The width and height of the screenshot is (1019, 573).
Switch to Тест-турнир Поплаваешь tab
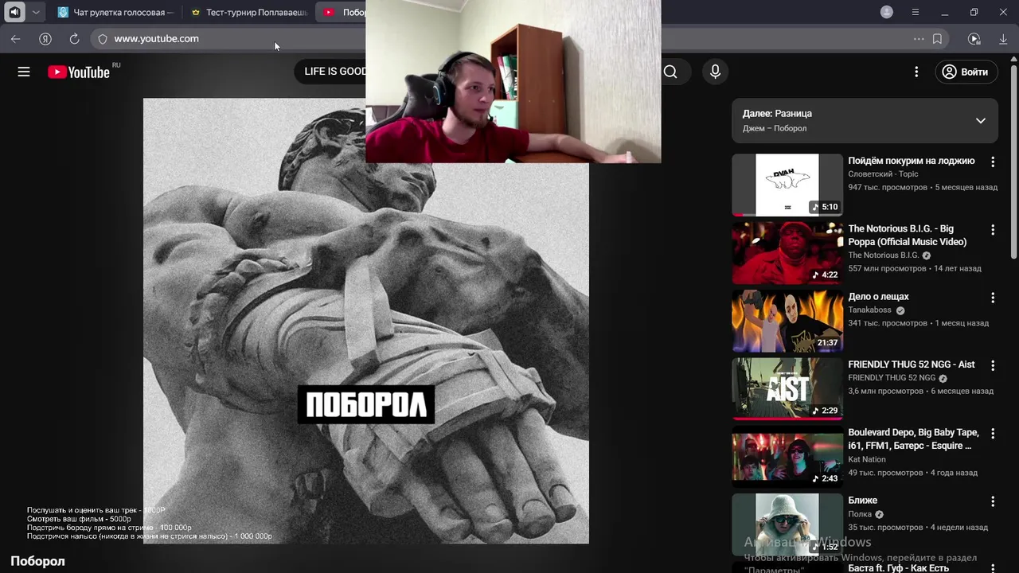point(249,12)
